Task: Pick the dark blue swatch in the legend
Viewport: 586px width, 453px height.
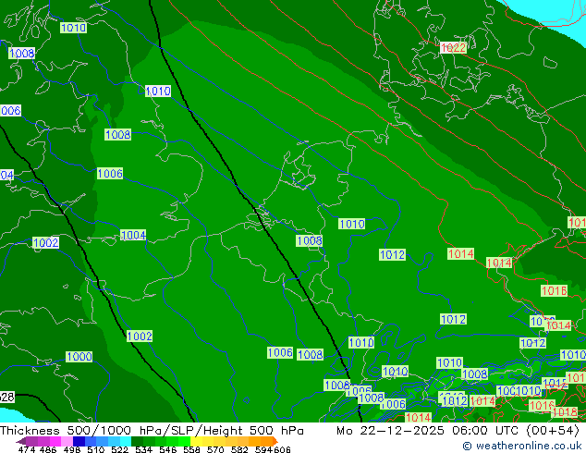Action: click(x=79, y=441)
